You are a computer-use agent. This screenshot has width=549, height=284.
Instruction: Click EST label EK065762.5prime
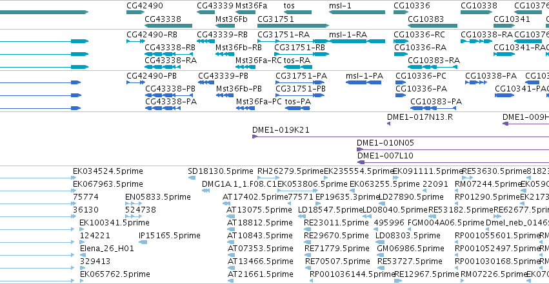115,274
